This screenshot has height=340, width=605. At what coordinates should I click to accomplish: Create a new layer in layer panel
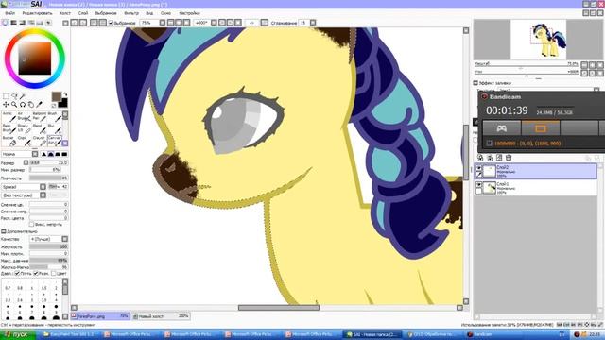[480, 158]
